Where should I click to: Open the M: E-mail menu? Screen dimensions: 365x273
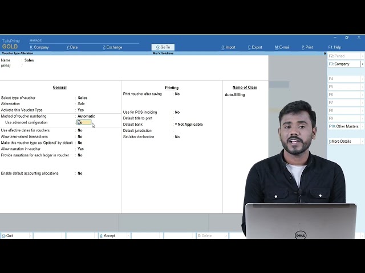coord(282,47)
